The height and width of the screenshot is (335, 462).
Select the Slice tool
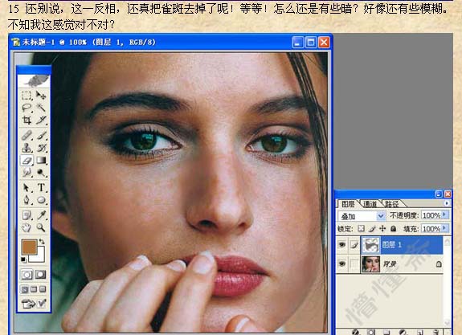click(x=41, y=120)
